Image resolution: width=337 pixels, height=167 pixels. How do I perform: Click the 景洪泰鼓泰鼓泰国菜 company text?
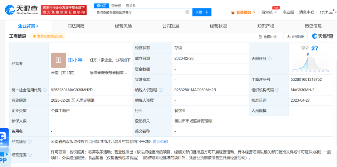coord(109,73)
